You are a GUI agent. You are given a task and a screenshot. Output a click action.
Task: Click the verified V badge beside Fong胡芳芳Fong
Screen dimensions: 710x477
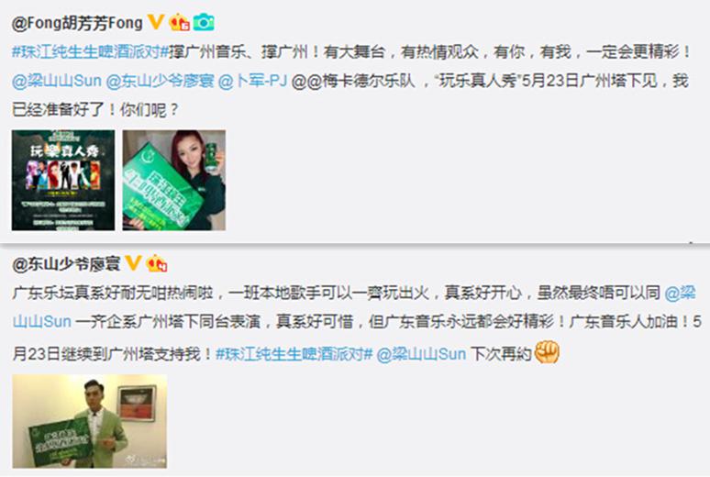pos(156,22)
